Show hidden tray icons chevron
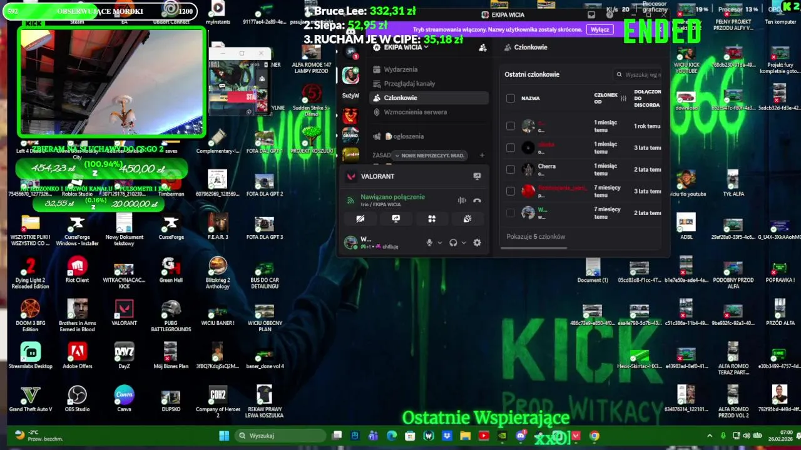Viewport: 801px width, 450px height. coord(709,436)
